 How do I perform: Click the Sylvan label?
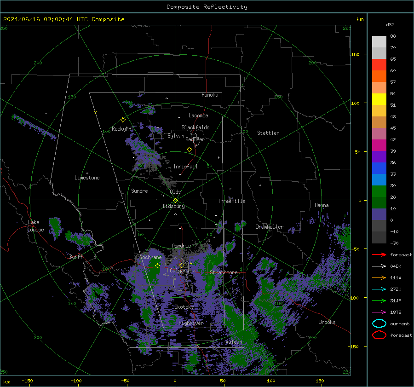pos(176,136)
